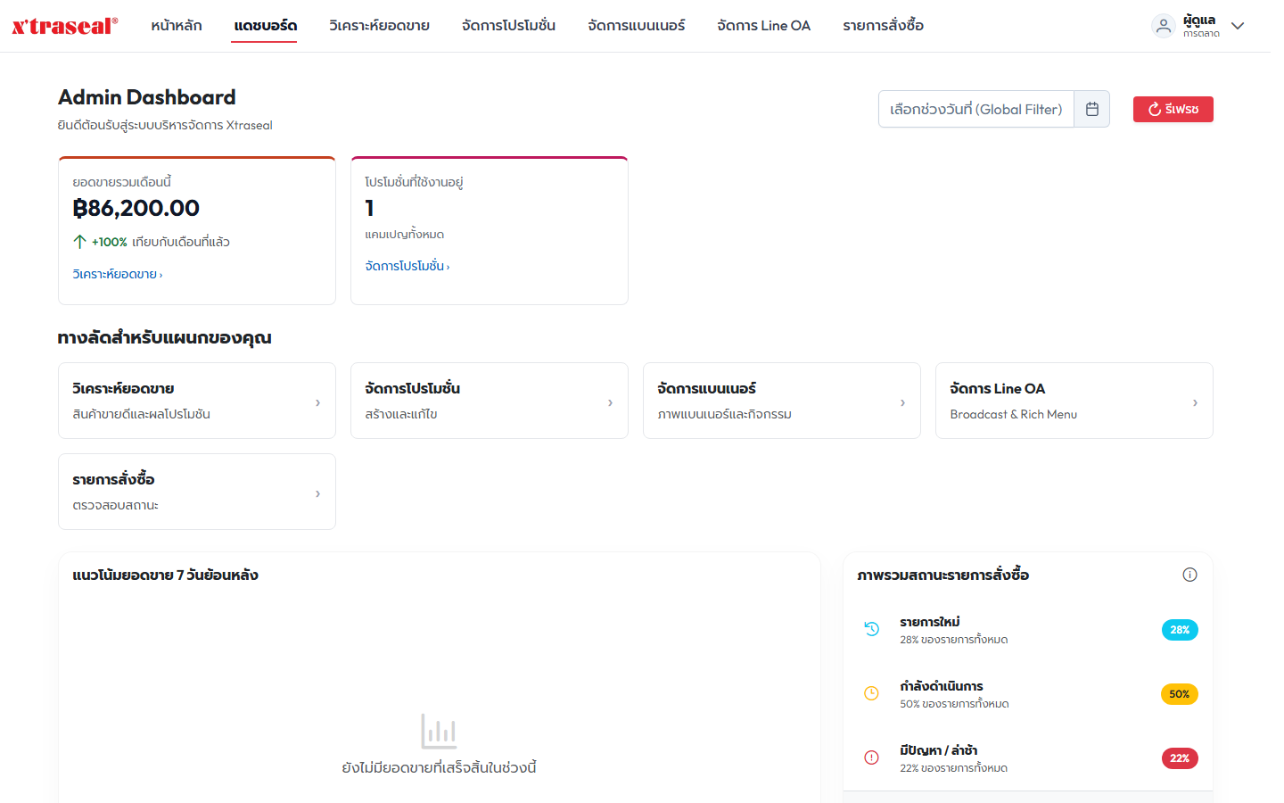Click the Admin Dashboard heading
The height and width of the screenshot is (803, 1284).
point(147,97)
